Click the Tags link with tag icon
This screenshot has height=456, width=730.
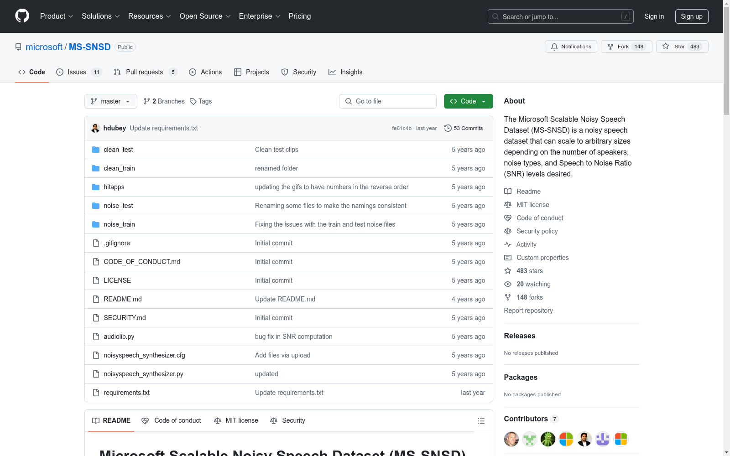click(x=201, y=101)
